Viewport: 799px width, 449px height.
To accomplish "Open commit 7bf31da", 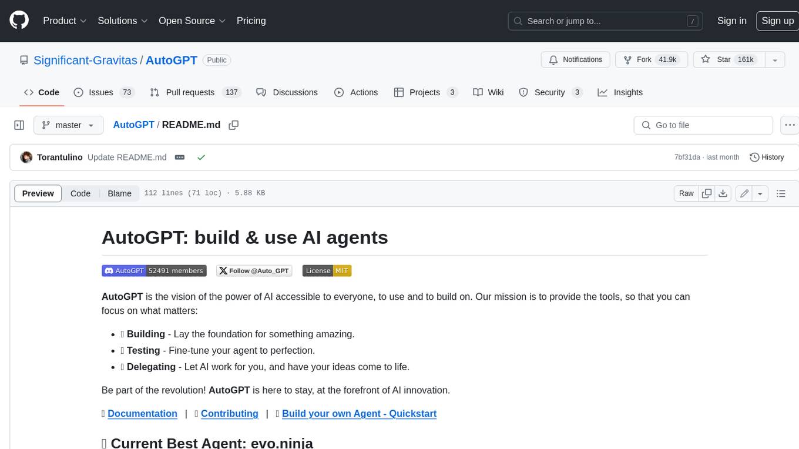I will coord(687,158).
